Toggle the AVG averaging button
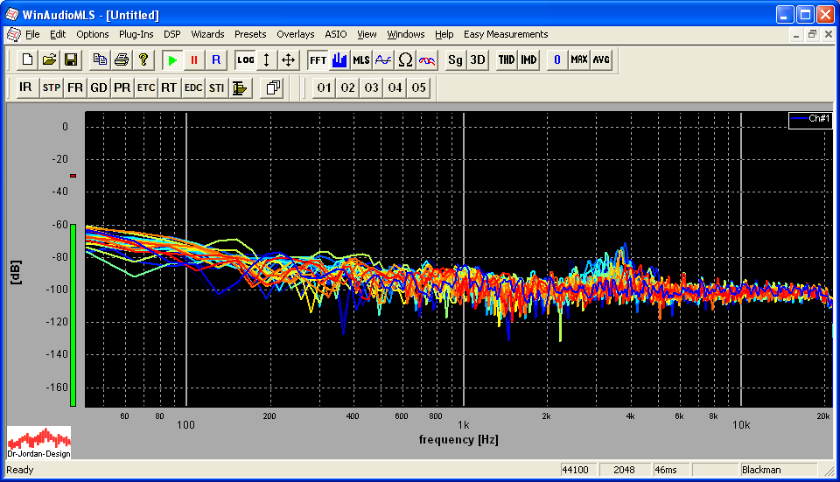Image resolution: width=840 pixels, height=482 pixels. click(x=601, y=60)
